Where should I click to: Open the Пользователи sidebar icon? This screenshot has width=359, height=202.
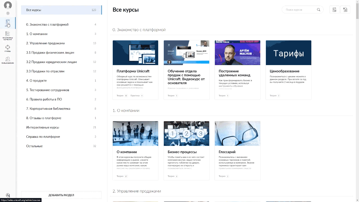[x=8, y=60]
